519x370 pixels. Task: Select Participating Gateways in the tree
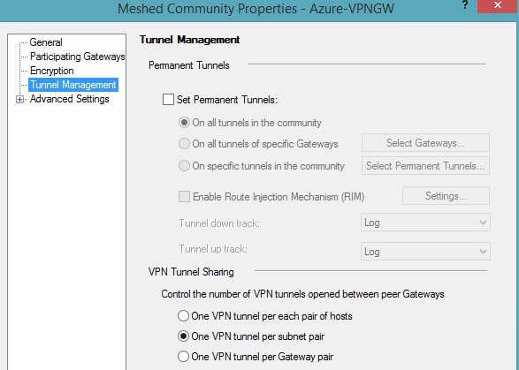pyautogui.click(x=78, y=57)
